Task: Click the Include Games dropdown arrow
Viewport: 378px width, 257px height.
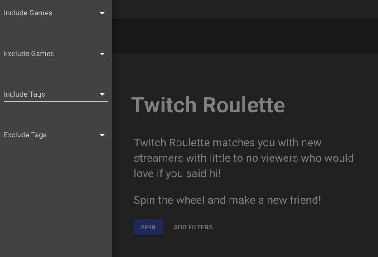Action: tap(102, 14)
